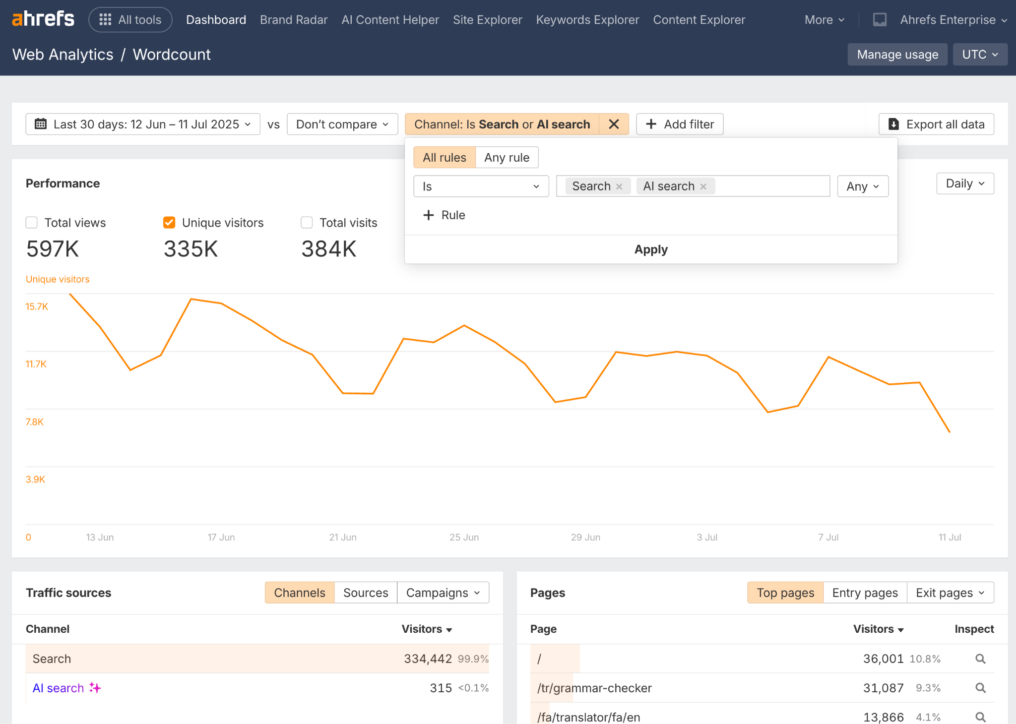
Task: Inspect the homepage row with the magnifier icon
Action: pyautogui.click(x=980, y=659)
